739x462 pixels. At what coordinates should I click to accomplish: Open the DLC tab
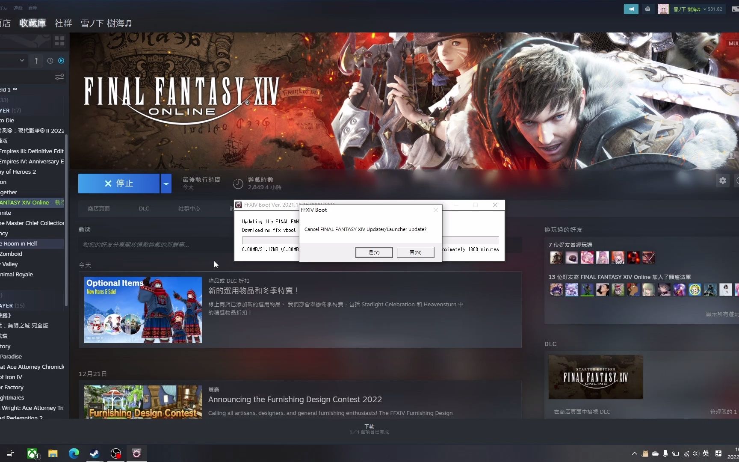pyautogui.click(x=144, y=208)
